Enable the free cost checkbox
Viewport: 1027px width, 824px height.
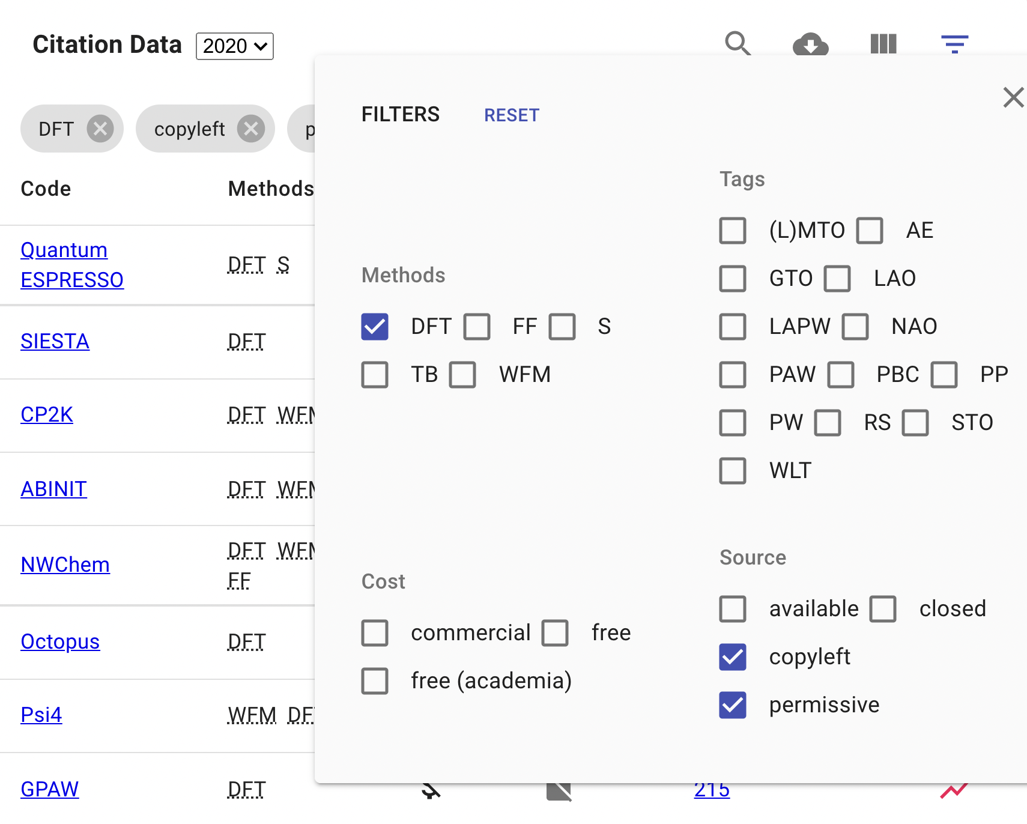[555, 633]
